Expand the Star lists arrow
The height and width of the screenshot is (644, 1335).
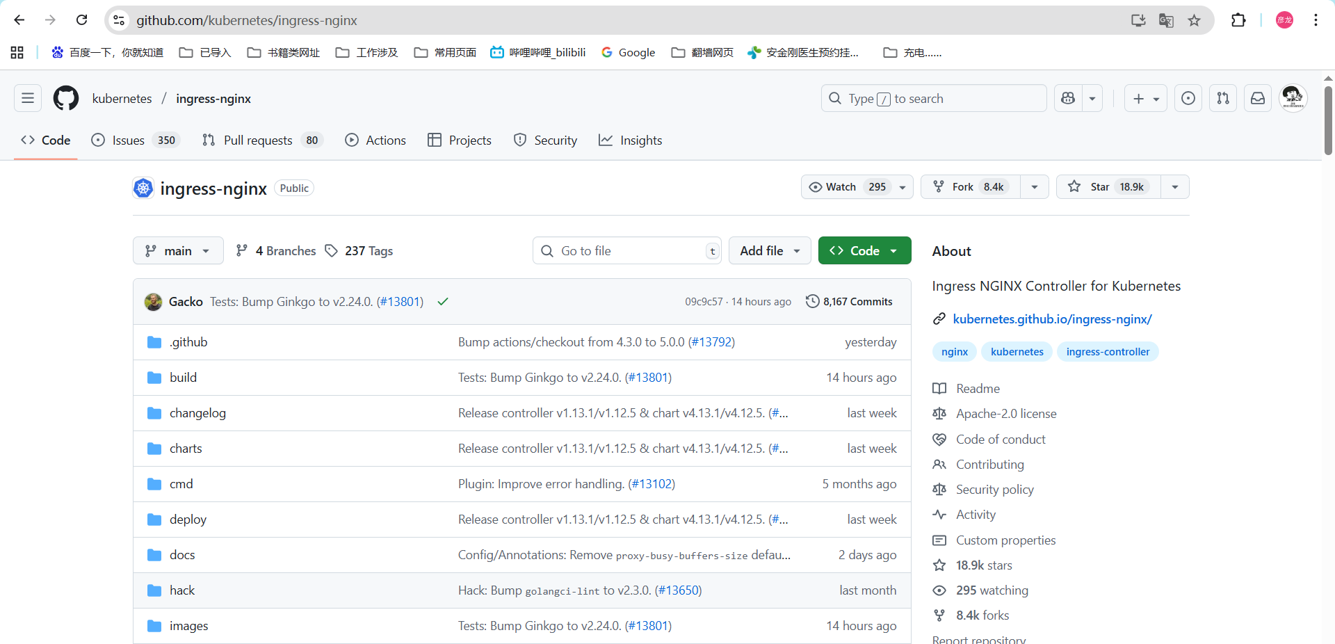1175,187
